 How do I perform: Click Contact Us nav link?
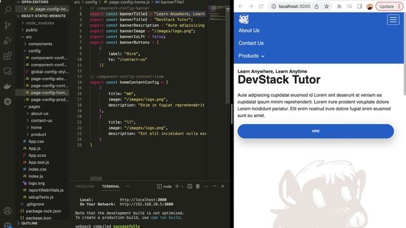point(251,43)
